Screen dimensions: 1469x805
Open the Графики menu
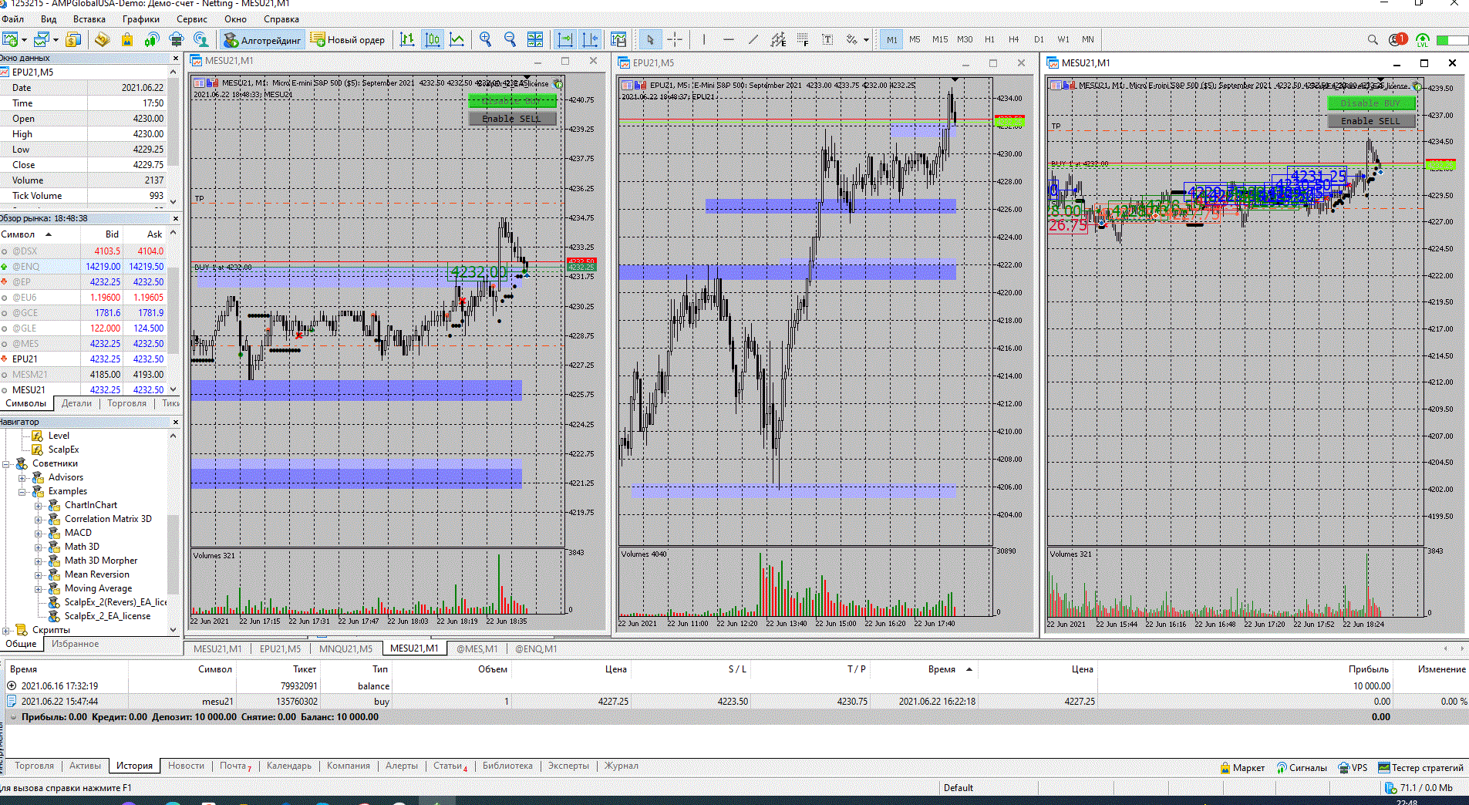(x=141, y=19)
